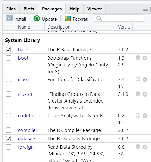Image resolution: width=151 pixels, height=162 pixels.
Task: Click globe icon beside codetools
Action: pos(138,115)
